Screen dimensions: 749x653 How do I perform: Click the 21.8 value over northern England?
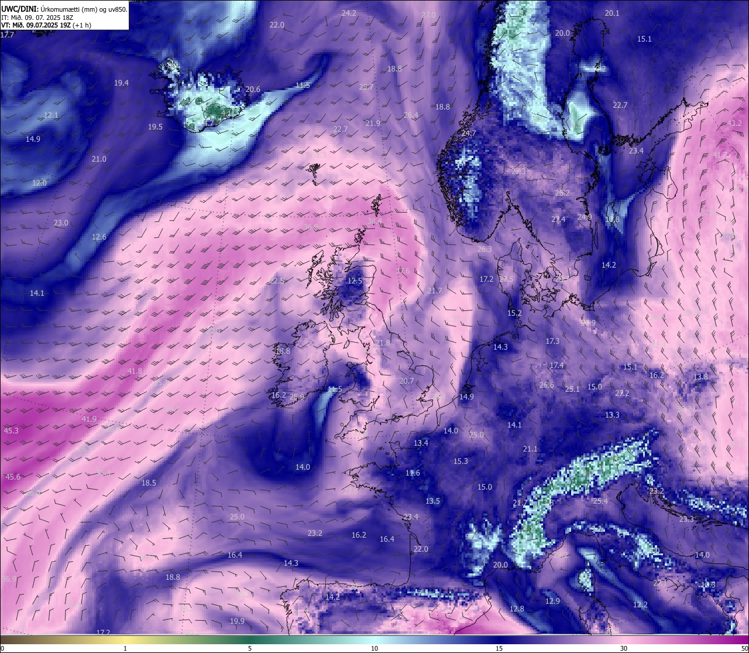(x=383, y=343)
